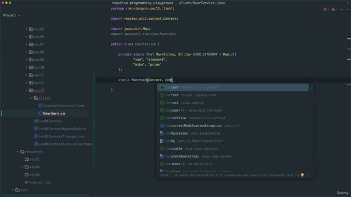Open the Project panel dropdown
Image resolution: width=351 pixels, height=197 pixels.
(x=12, y=15)
